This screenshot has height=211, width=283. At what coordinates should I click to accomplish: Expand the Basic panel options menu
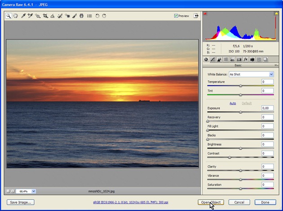point(276,65)
